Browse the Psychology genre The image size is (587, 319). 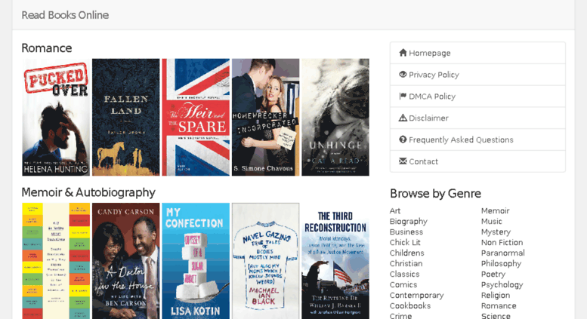coord(502,284)
